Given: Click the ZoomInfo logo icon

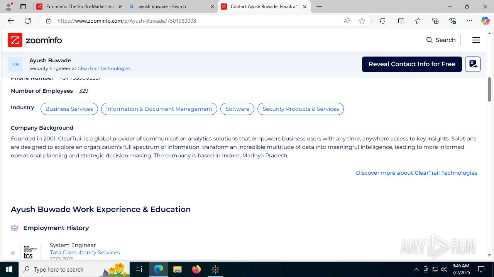Looking at the screenshot, I should 15,40.
